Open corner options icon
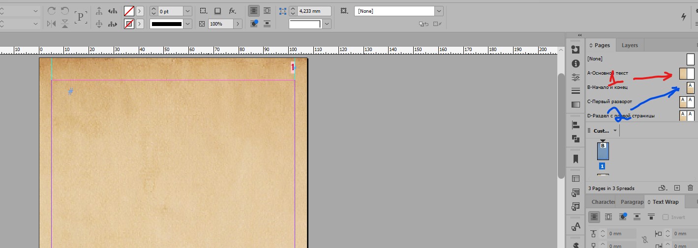The width and height of the screenshot is (698, 248). click(x=205, y=11)
